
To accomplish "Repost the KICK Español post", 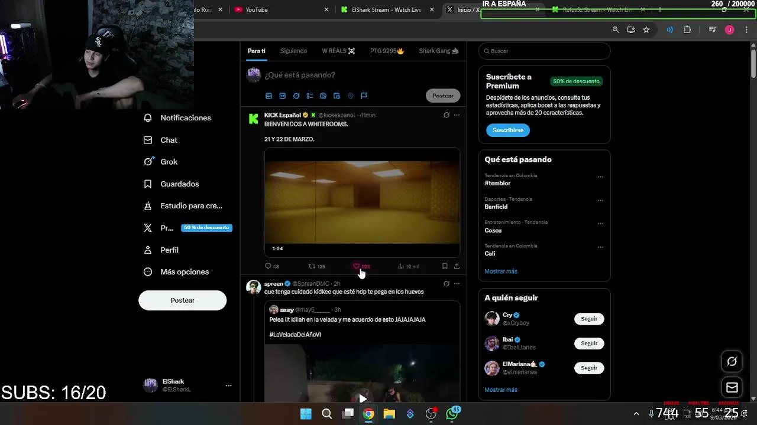I will click(x=317, y=266).
